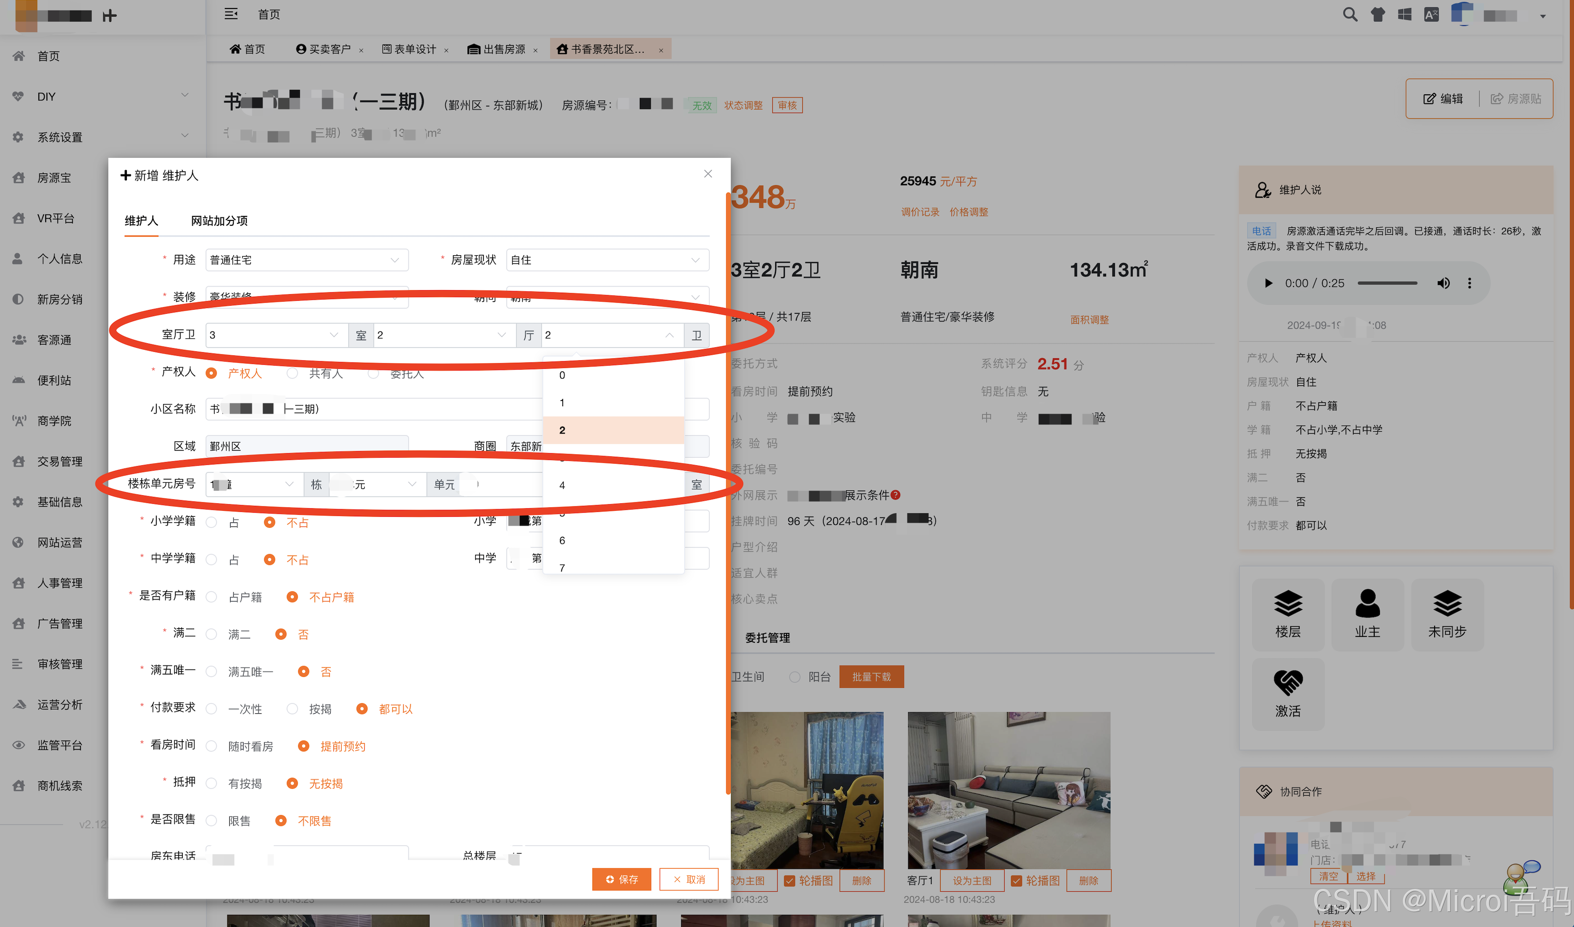Open 监管平台 in the sidebar
The width and height of the screenshot is (1574, 927).
tap(59, 745)
